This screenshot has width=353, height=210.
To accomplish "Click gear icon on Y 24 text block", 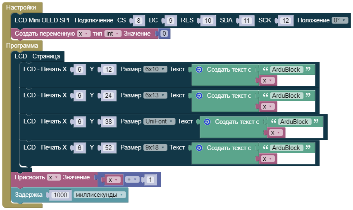I will [199, 96].
